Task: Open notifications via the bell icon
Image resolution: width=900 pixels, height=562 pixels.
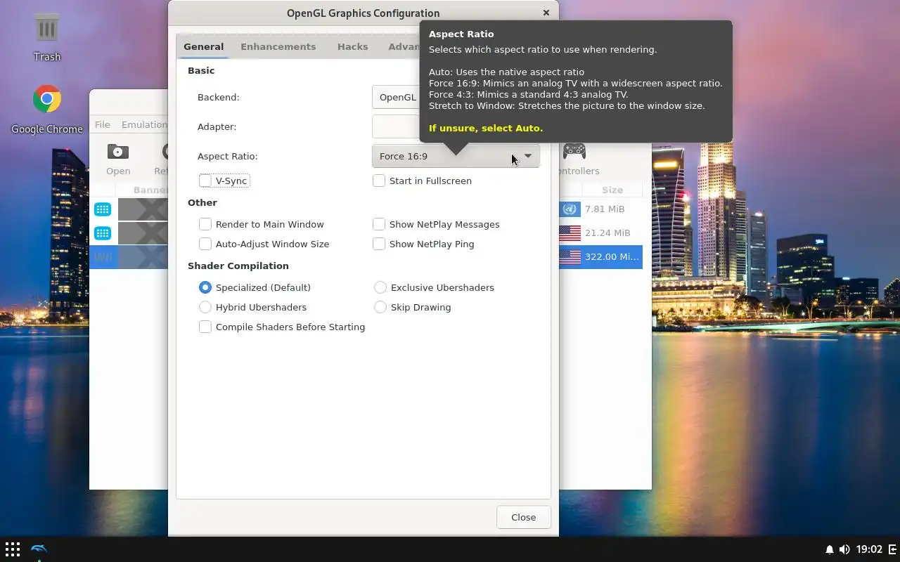Action: coord(830,549)
